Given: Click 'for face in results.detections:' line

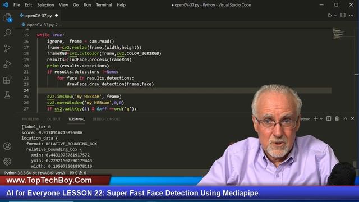Looking at the screenshot, I should click(x=95, y=78).
